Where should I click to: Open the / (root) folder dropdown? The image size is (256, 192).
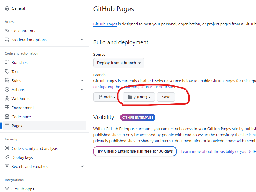[x=139, y=97]
